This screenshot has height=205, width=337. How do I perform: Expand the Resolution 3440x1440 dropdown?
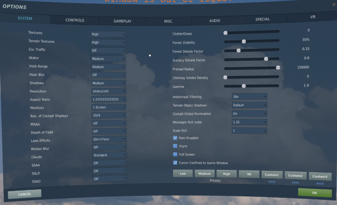coord(109,91)
